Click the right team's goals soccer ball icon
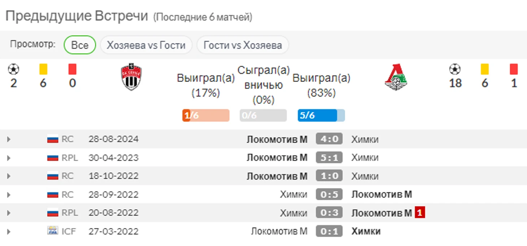The width and height of the screenshot is (527, 246). (455, 69)
